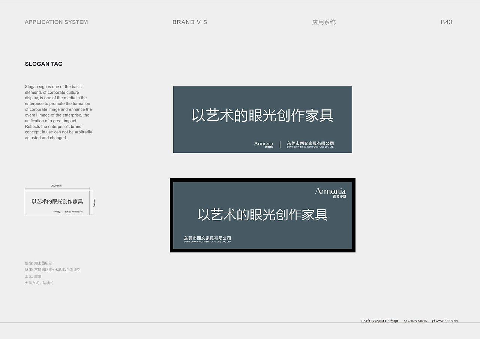
Task: Click the SLOGAN TAG heading
Action: click(x=44, y=64)
